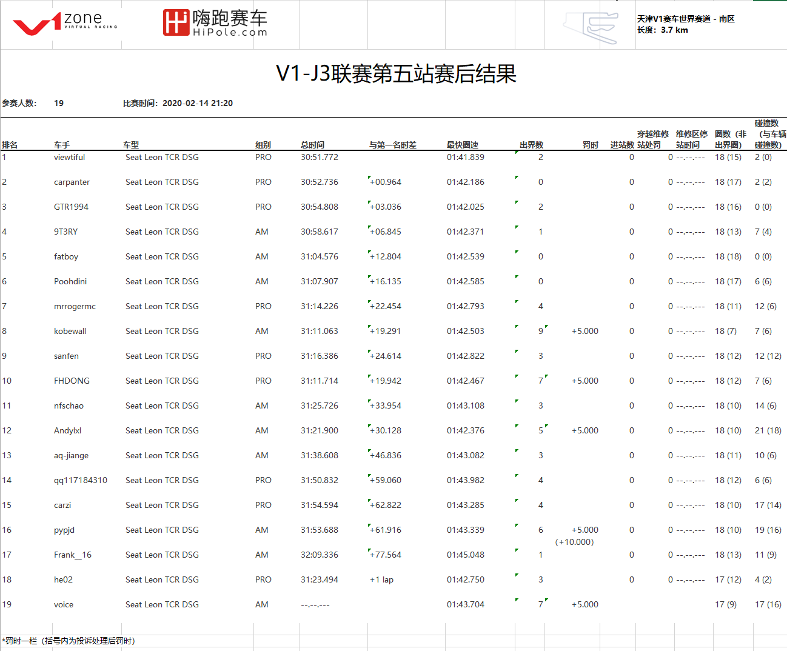This screenshot has width=787, height=651.
Task: Click the 最快圈速 column header
Action: pyautogui.click(x=463, y=145)
